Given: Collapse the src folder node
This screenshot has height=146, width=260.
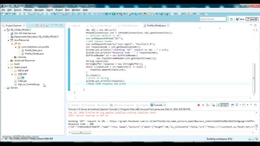Looking at the screenshot, I should click(x=12, y=44).
